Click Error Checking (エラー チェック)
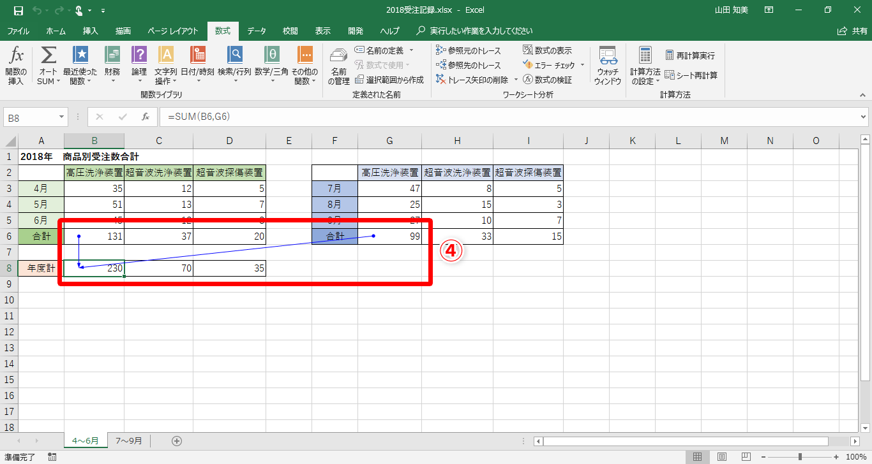This screenshot has width=872, height=464. pos(548,65)
